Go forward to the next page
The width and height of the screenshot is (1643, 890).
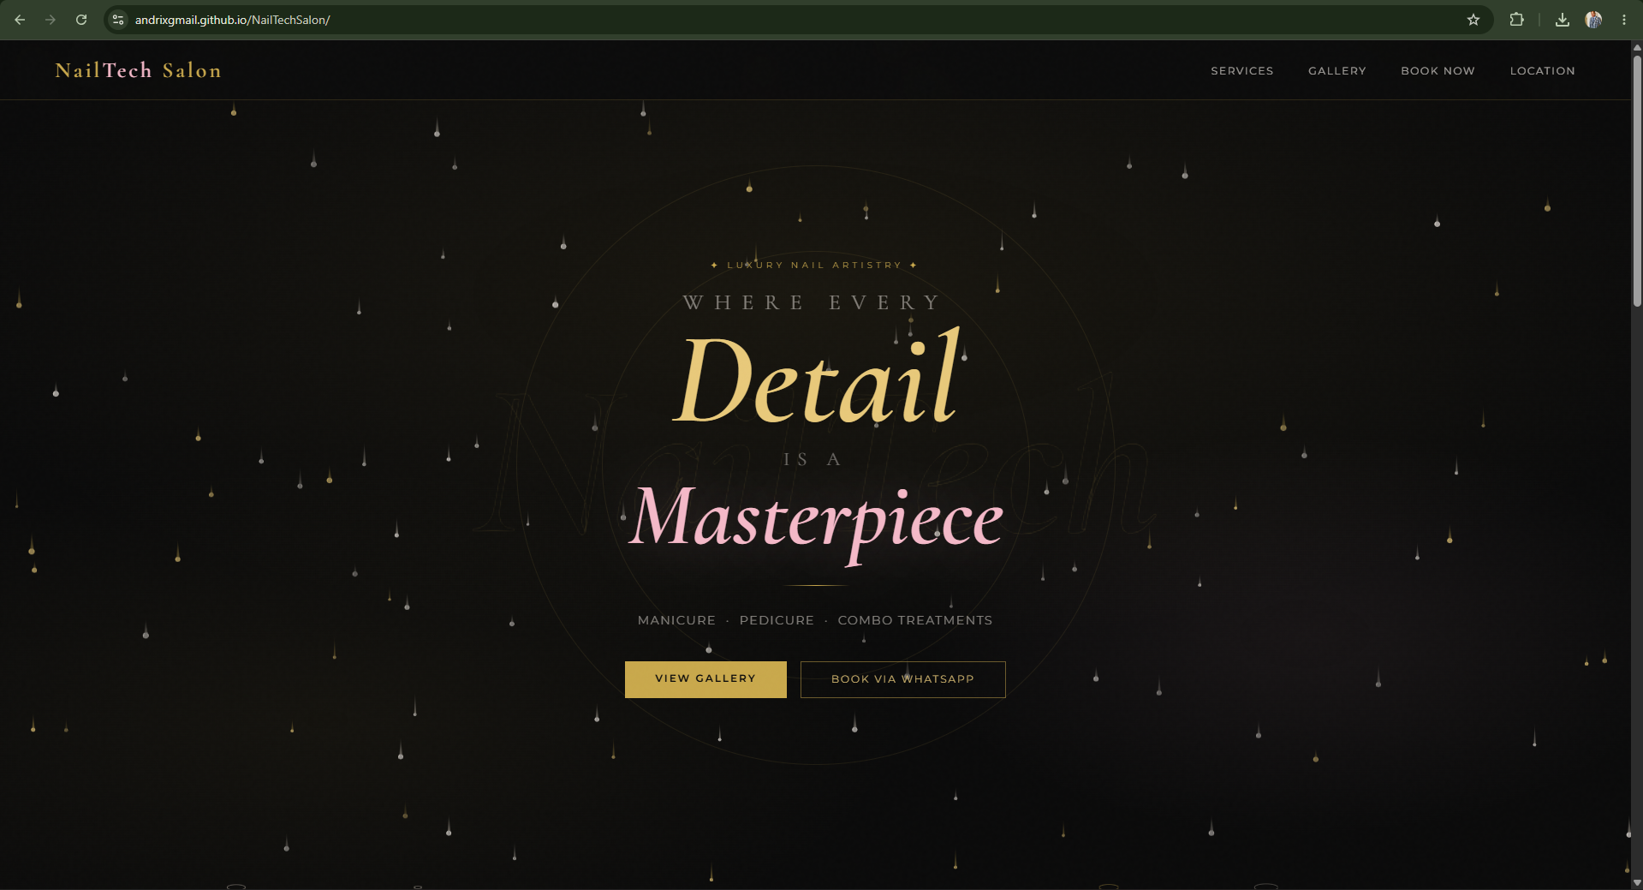pos(51,20)
